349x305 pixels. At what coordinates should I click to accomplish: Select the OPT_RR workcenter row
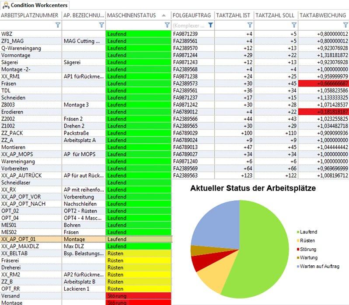pyautogui.click(x=86, y=289)
